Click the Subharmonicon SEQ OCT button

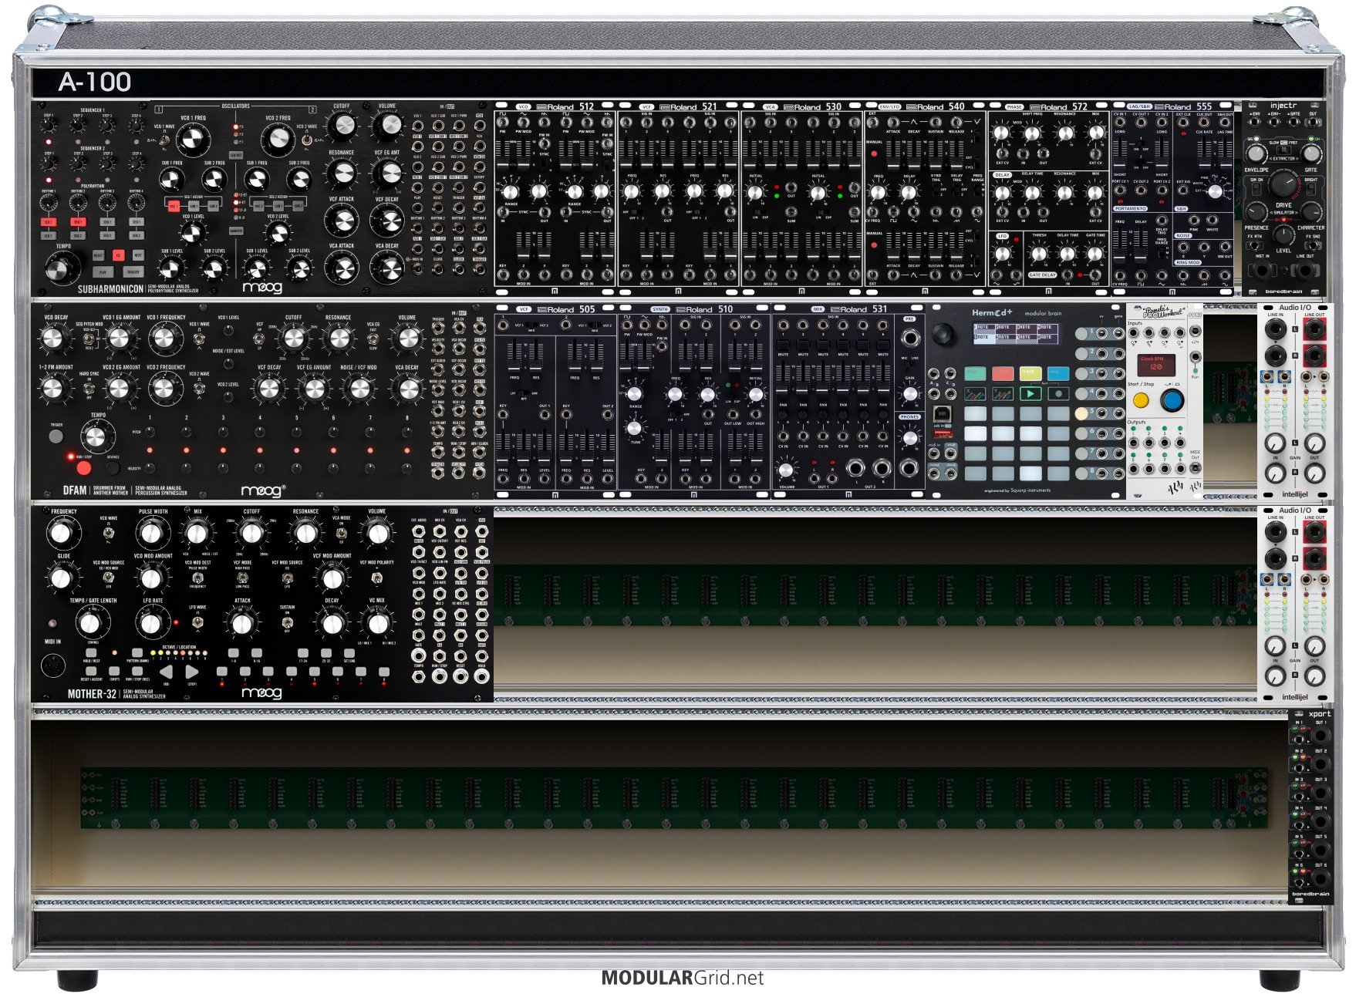click(236, 155)
